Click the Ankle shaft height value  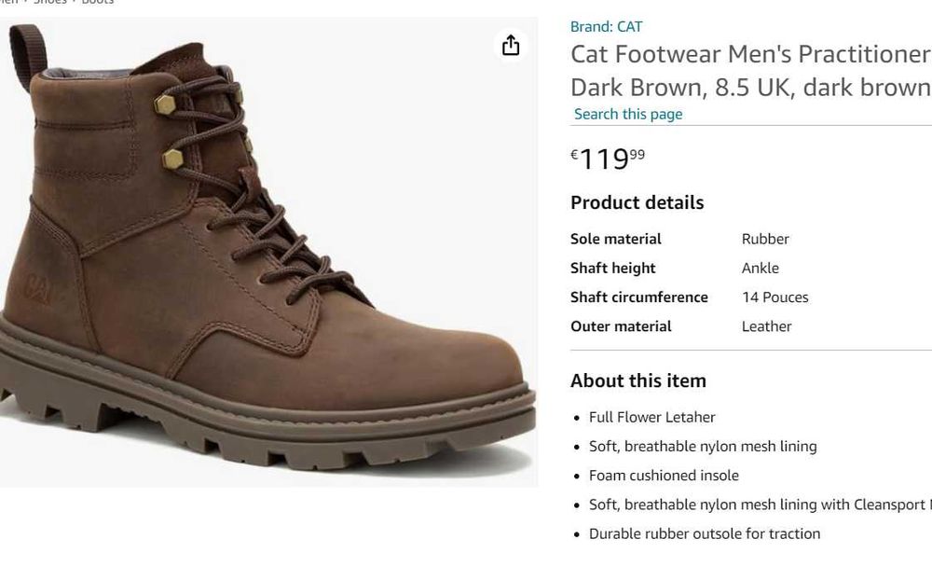[760, 268]
